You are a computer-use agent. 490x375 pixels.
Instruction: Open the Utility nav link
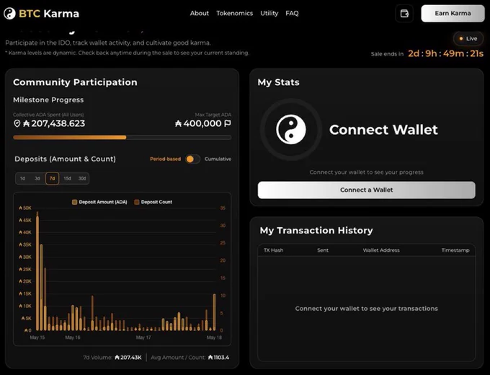pyautogui.click(x=269, y=13)
